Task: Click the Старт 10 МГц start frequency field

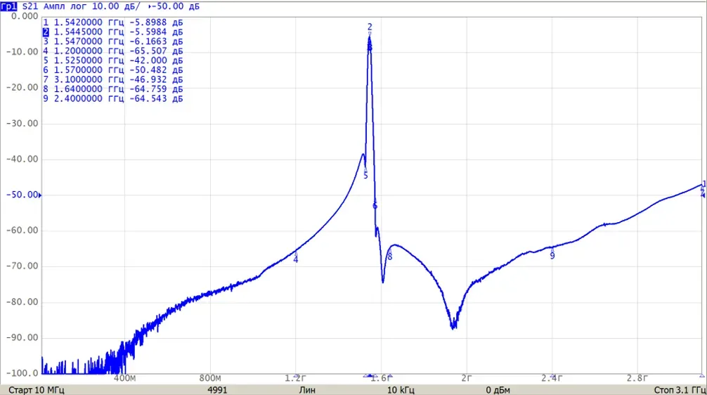Action: (x=36, y=390)
